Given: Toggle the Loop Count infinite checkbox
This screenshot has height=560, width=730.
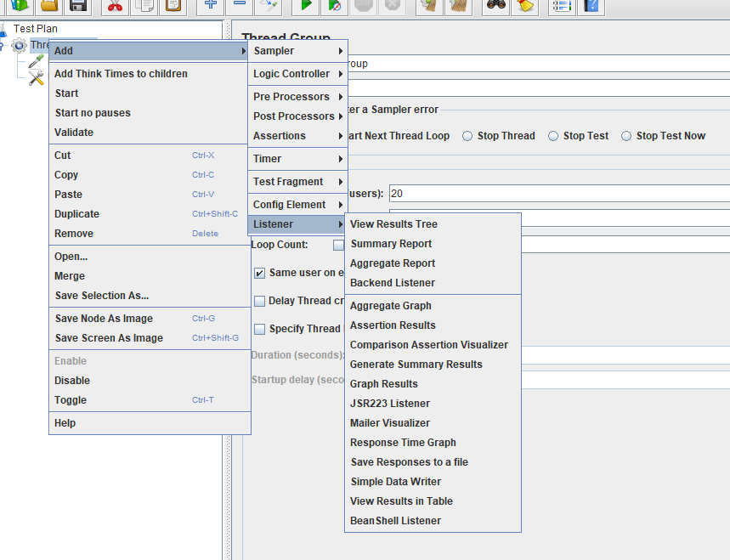Looking at the screenshot, I should click(x=338, y=246).
